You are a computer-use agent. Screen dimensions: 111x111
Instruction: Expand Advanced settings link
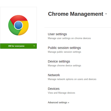(x=58, y=102)
